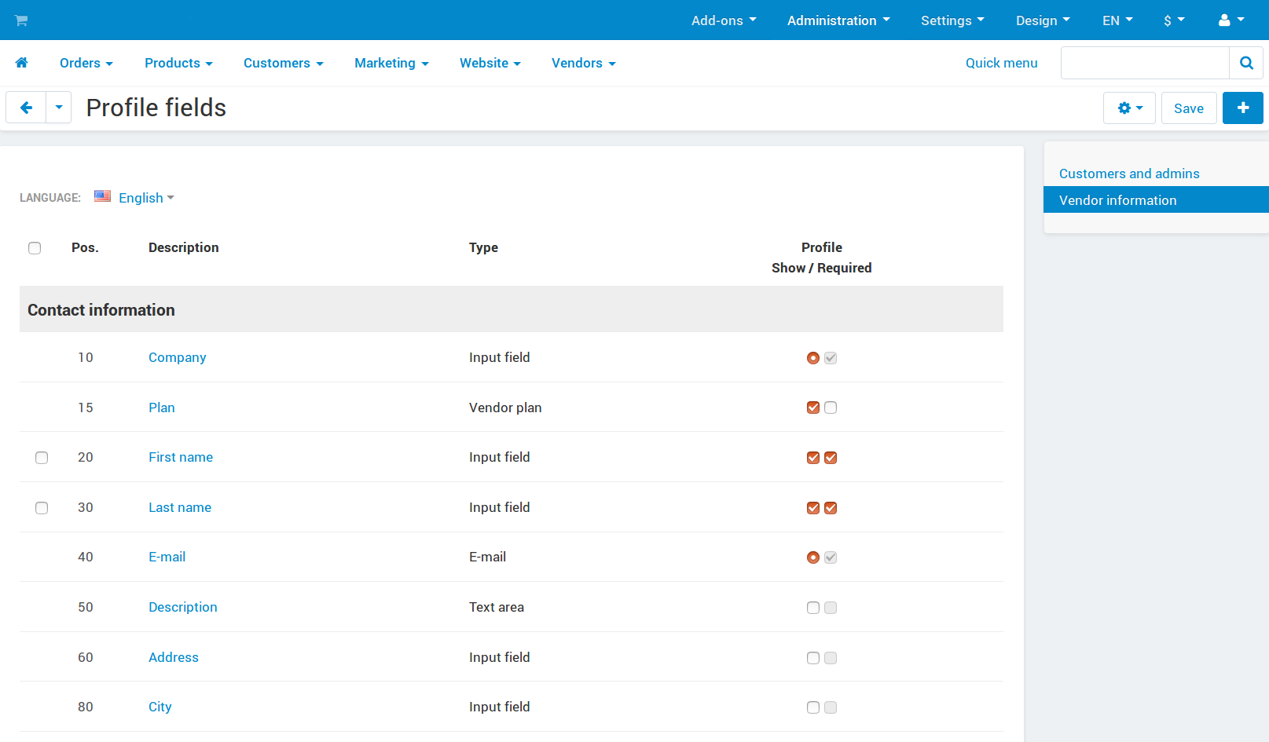Switch to Customers and admins tab
Viewport: 1269px width, 742px height.
[x=1129, y=174]
